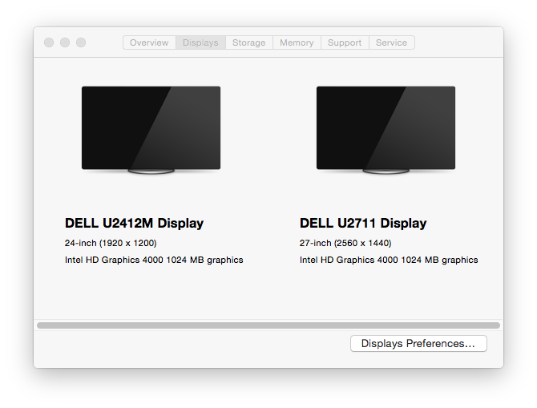Go to the Memory tab

[297, 42]
